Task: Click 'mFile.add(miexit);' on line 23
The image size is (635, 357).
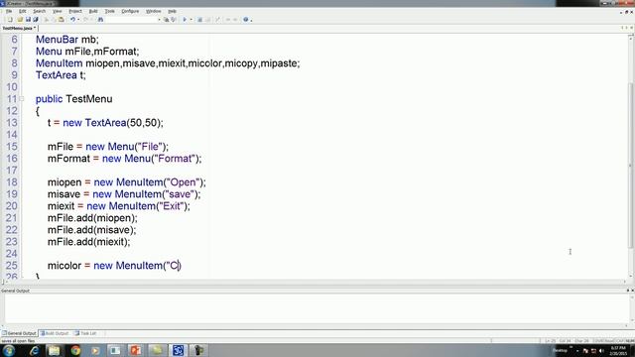Action: pos(88,242)
